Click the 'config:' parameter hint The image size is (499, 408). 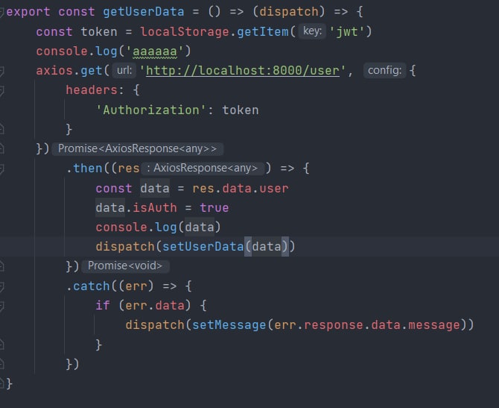tap(384, 70)
